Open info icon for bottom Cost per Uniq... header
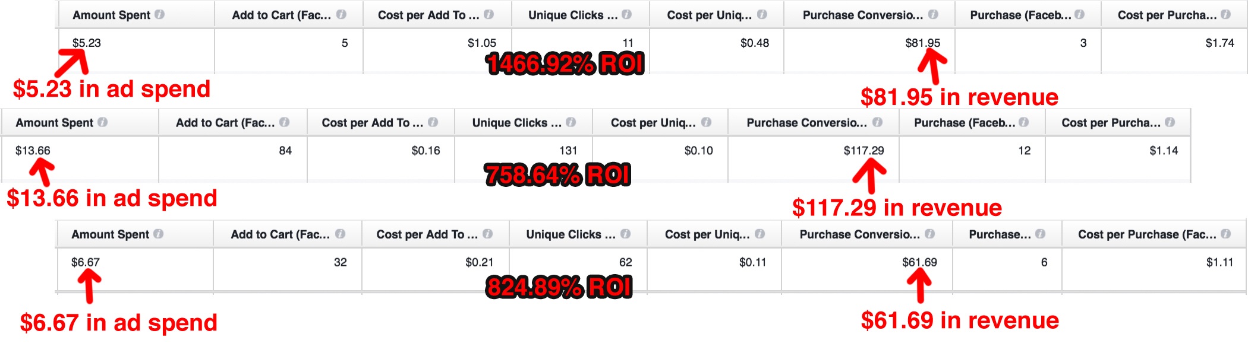The height and width of the screenshot is (356, 1248). coord(759,234)
